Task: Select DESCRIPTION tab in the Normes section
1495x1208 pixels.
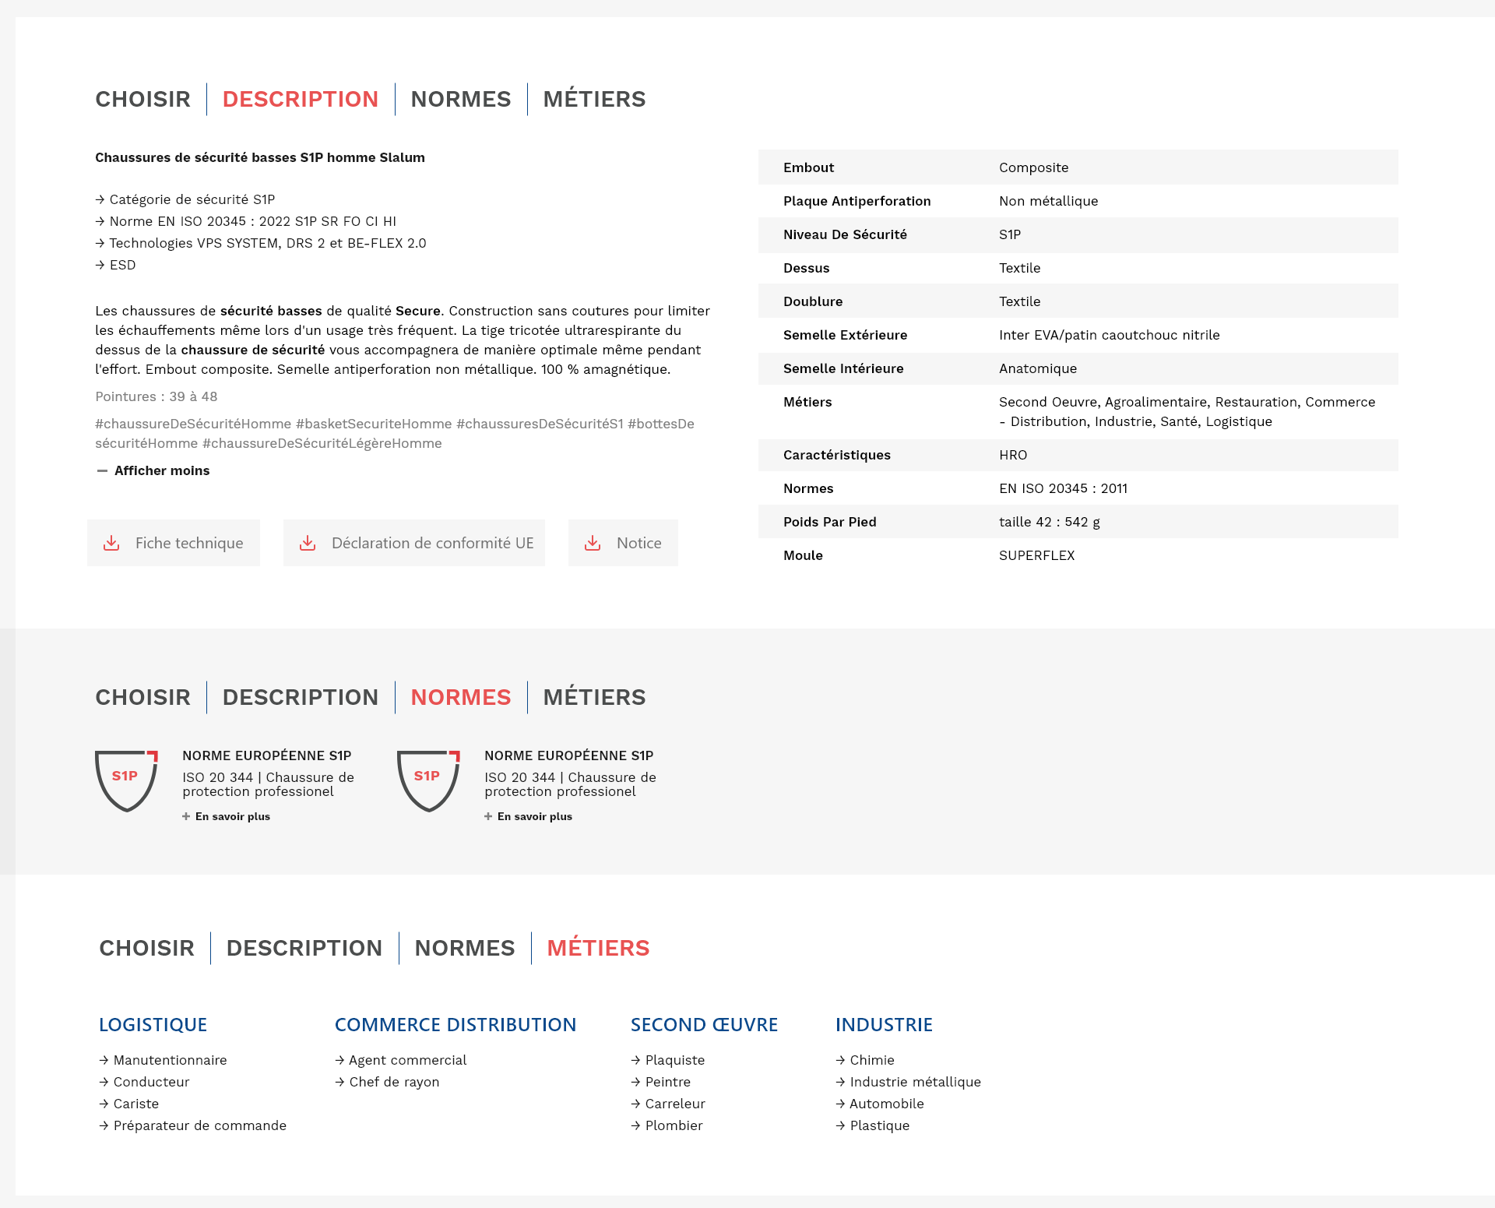Action: coord(300,697)
